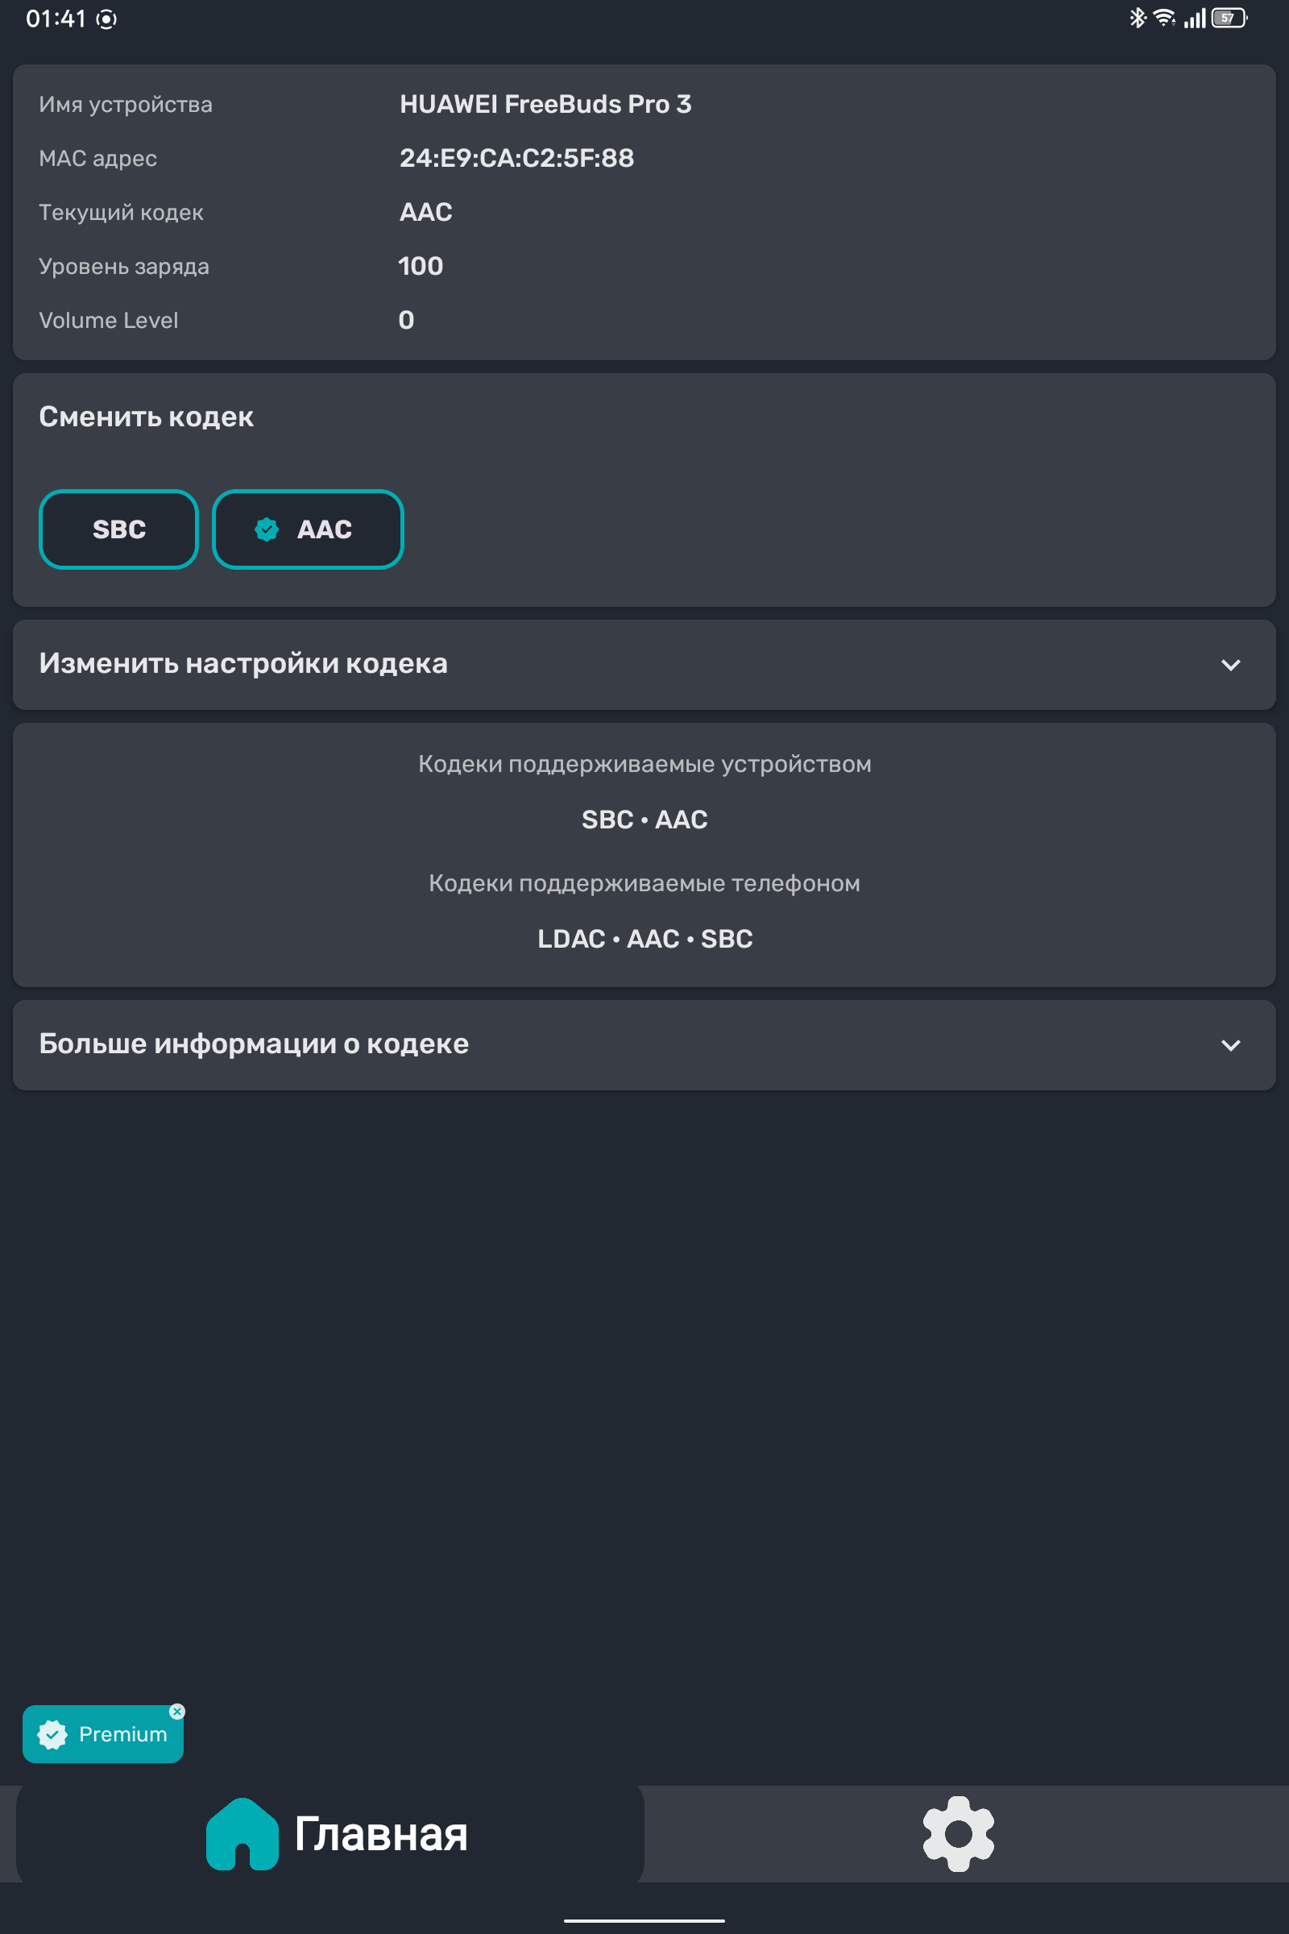Dismiss the Premium badge with small x
Viewport: 1289px width, 1934px height.
click(x=176, y=1711)
